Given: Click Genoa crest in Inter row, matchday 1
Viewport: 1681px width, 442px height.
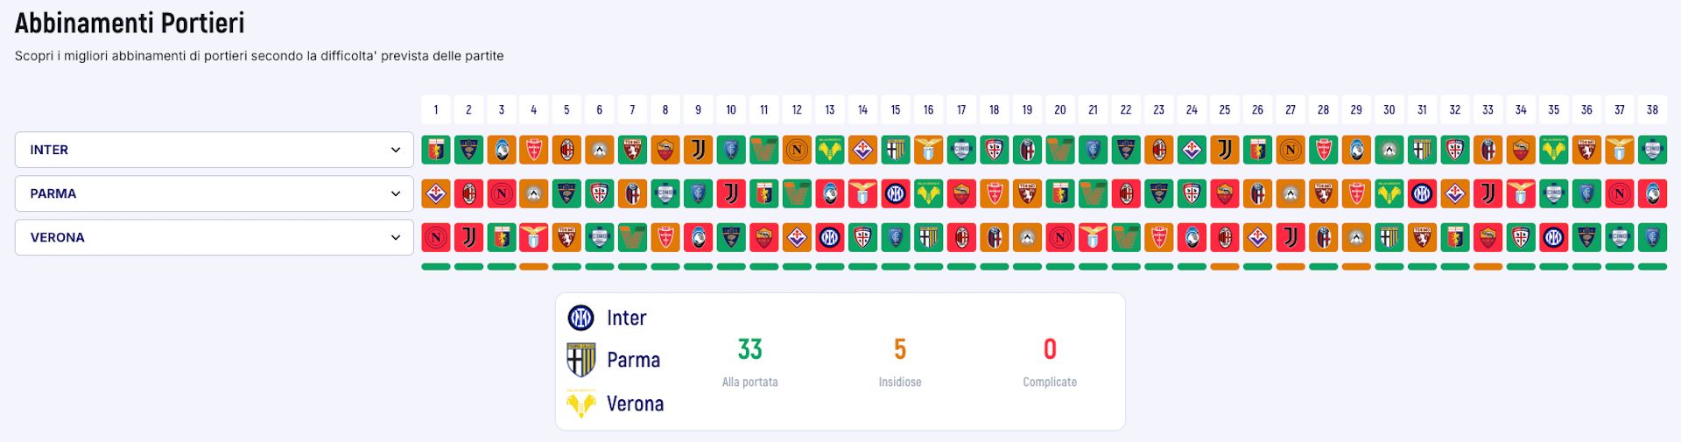Looking at the screenshot, I should click(436, 150).
